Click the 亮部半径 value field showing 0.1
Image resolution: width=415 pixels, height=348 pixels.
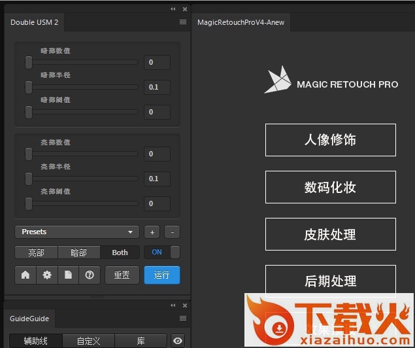(157, 179)
